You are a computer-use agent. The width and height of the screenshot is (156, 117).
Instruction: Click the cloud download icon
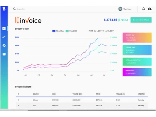pos(150,9)
